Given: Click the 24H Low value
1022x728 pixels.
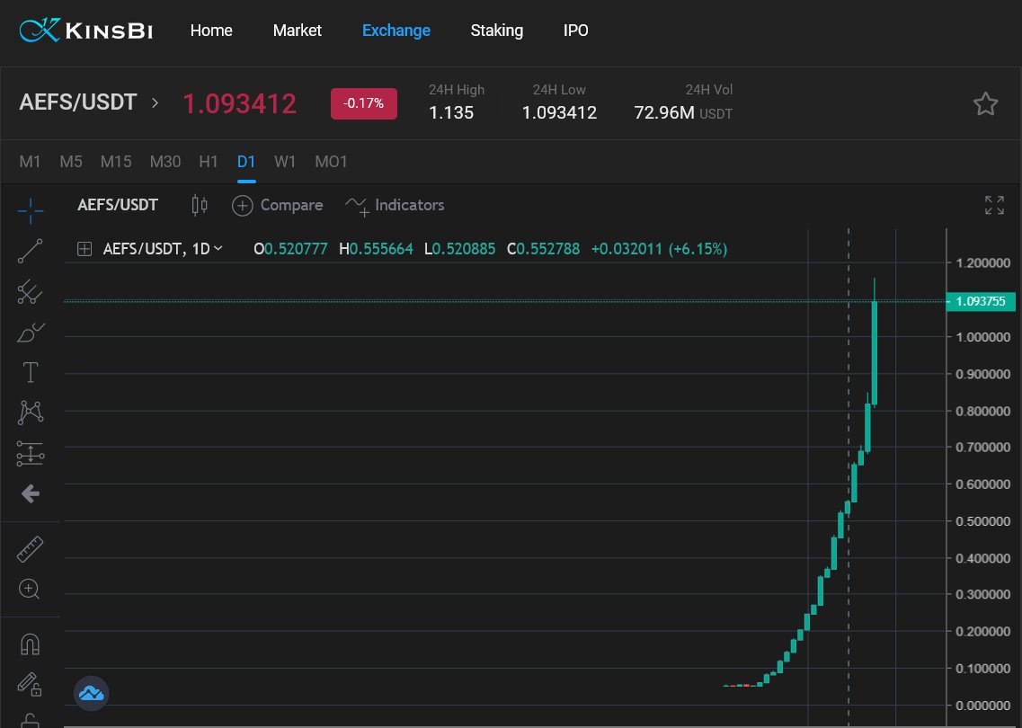Looking at the screenshot, I should pos(559,112).
